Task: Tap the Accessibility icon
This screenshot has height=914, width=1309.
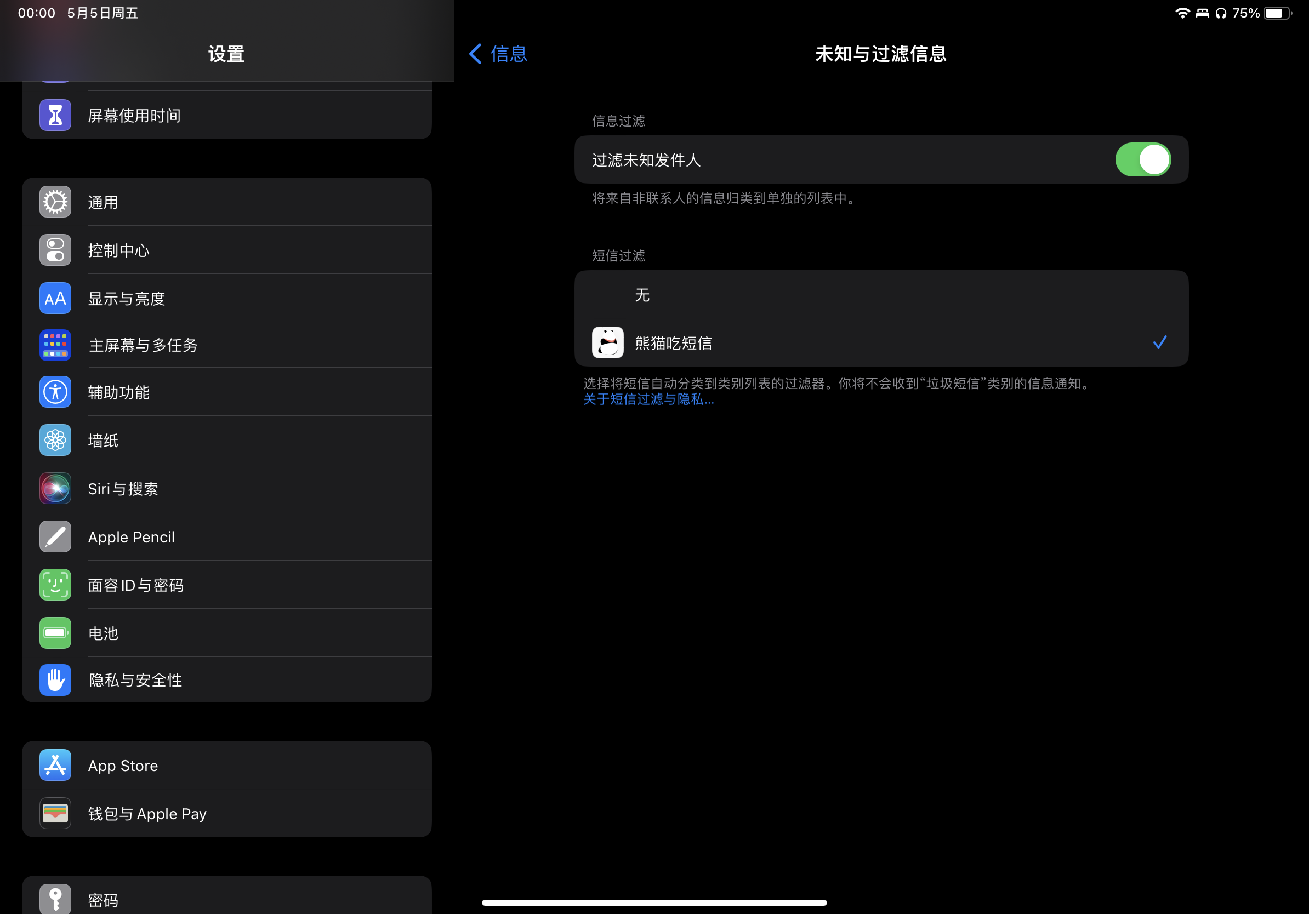Action: [x=55, y=392]
